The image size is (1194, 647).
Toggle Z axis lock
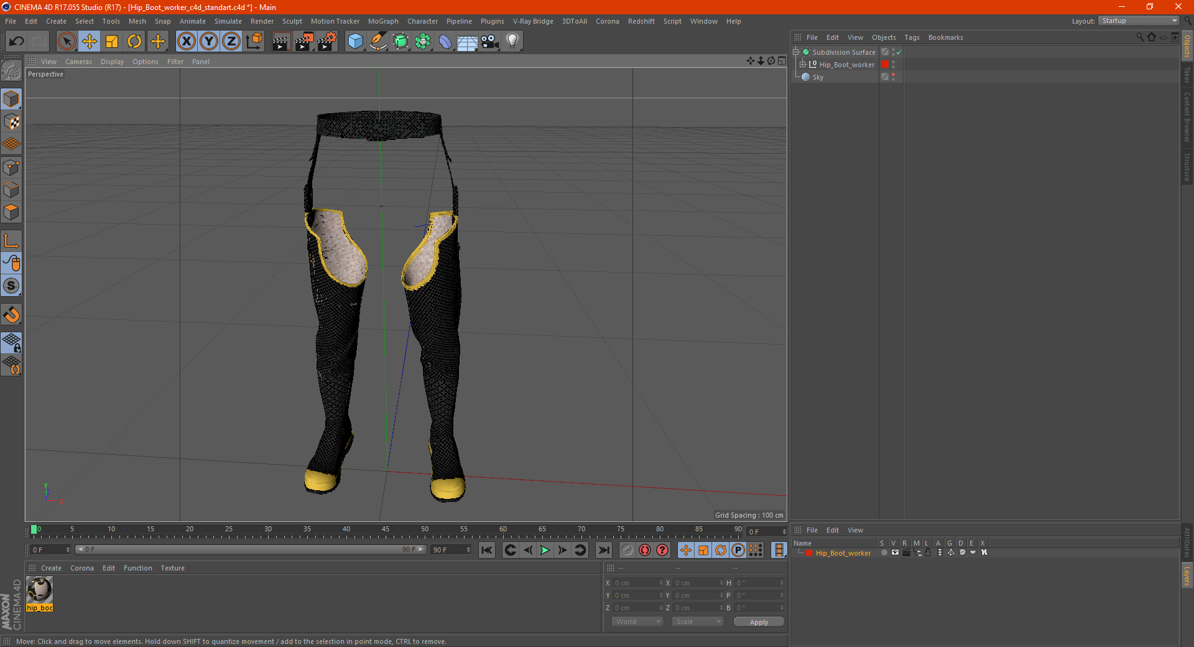click(231, 42)
